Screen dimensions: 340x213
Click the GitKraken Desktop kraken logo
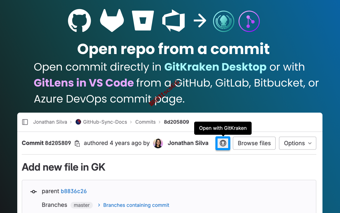tap(224, 21)
